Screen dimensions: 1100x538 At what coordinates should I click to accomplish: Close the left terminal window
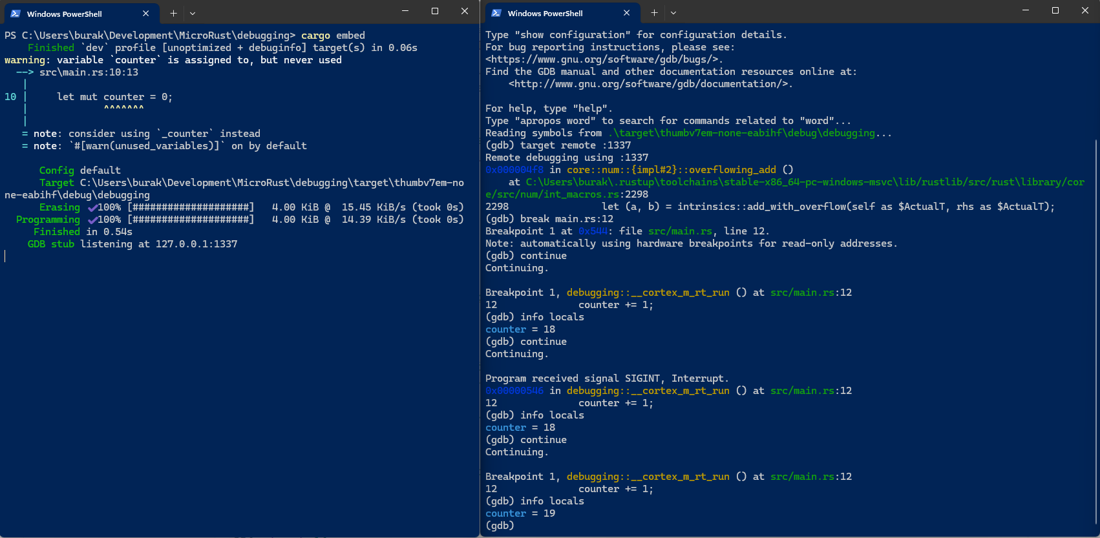pos(465,11)
